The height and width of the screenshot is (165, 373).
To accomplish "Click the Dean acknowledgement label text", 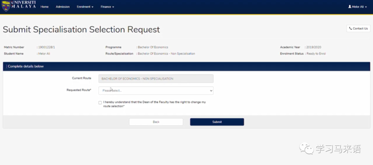I will click(154, 104).
